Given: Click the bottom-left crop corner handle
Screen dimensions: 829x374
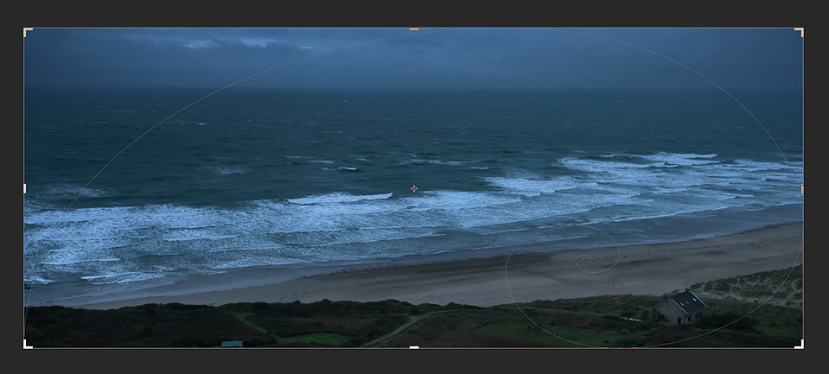Looking at the screenshot, I should point(28,345).
